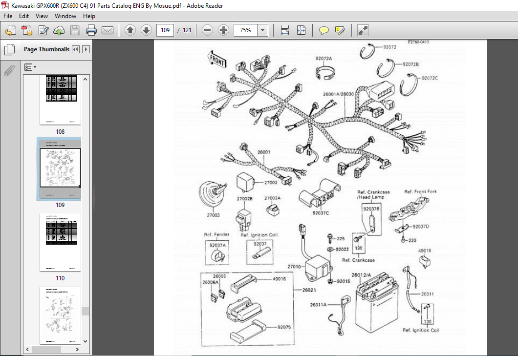
Task: Collapse the Page Thumbnails panel arrows
Action: coord(76,49)
